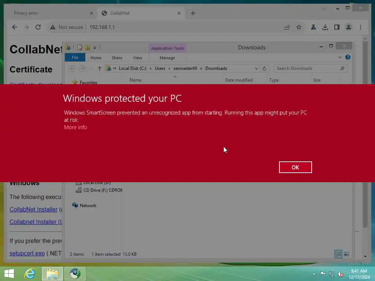Open CollabNet Installer link on page

33,209
